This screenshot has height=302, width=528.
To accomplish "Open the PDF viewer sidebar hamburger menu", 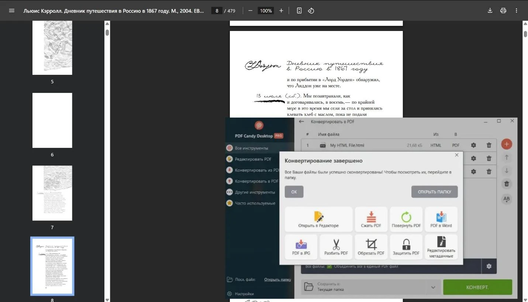I will coord(12,11).
